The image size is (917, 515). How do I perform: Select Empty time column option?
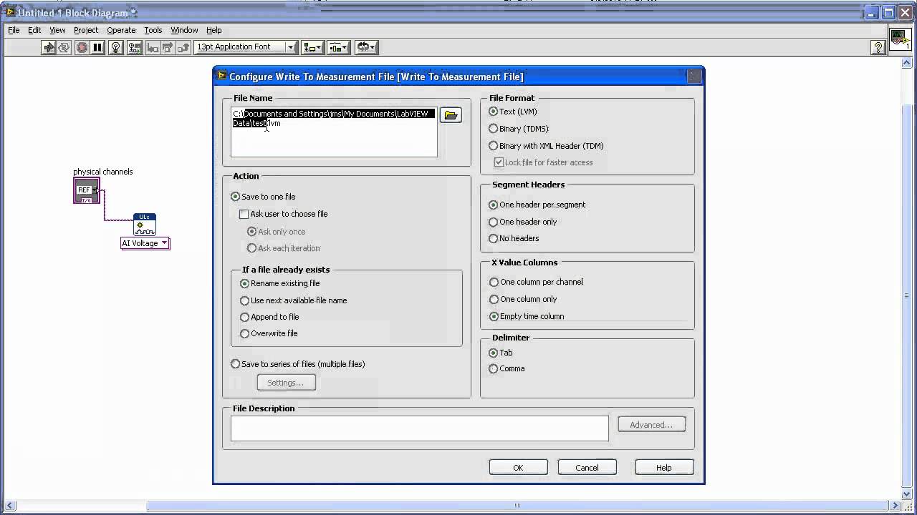click(x=527, y=316)
